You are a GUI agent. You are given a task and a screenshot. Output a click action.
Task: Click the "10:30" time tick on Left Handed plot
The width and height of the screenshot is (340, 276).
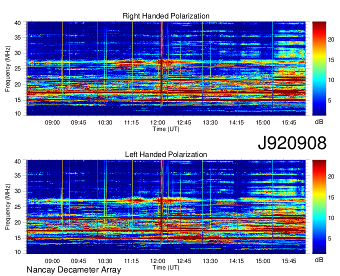105,261
